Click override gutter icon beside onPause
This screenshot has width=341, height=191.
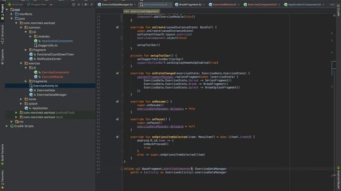(x=117, y=119)
